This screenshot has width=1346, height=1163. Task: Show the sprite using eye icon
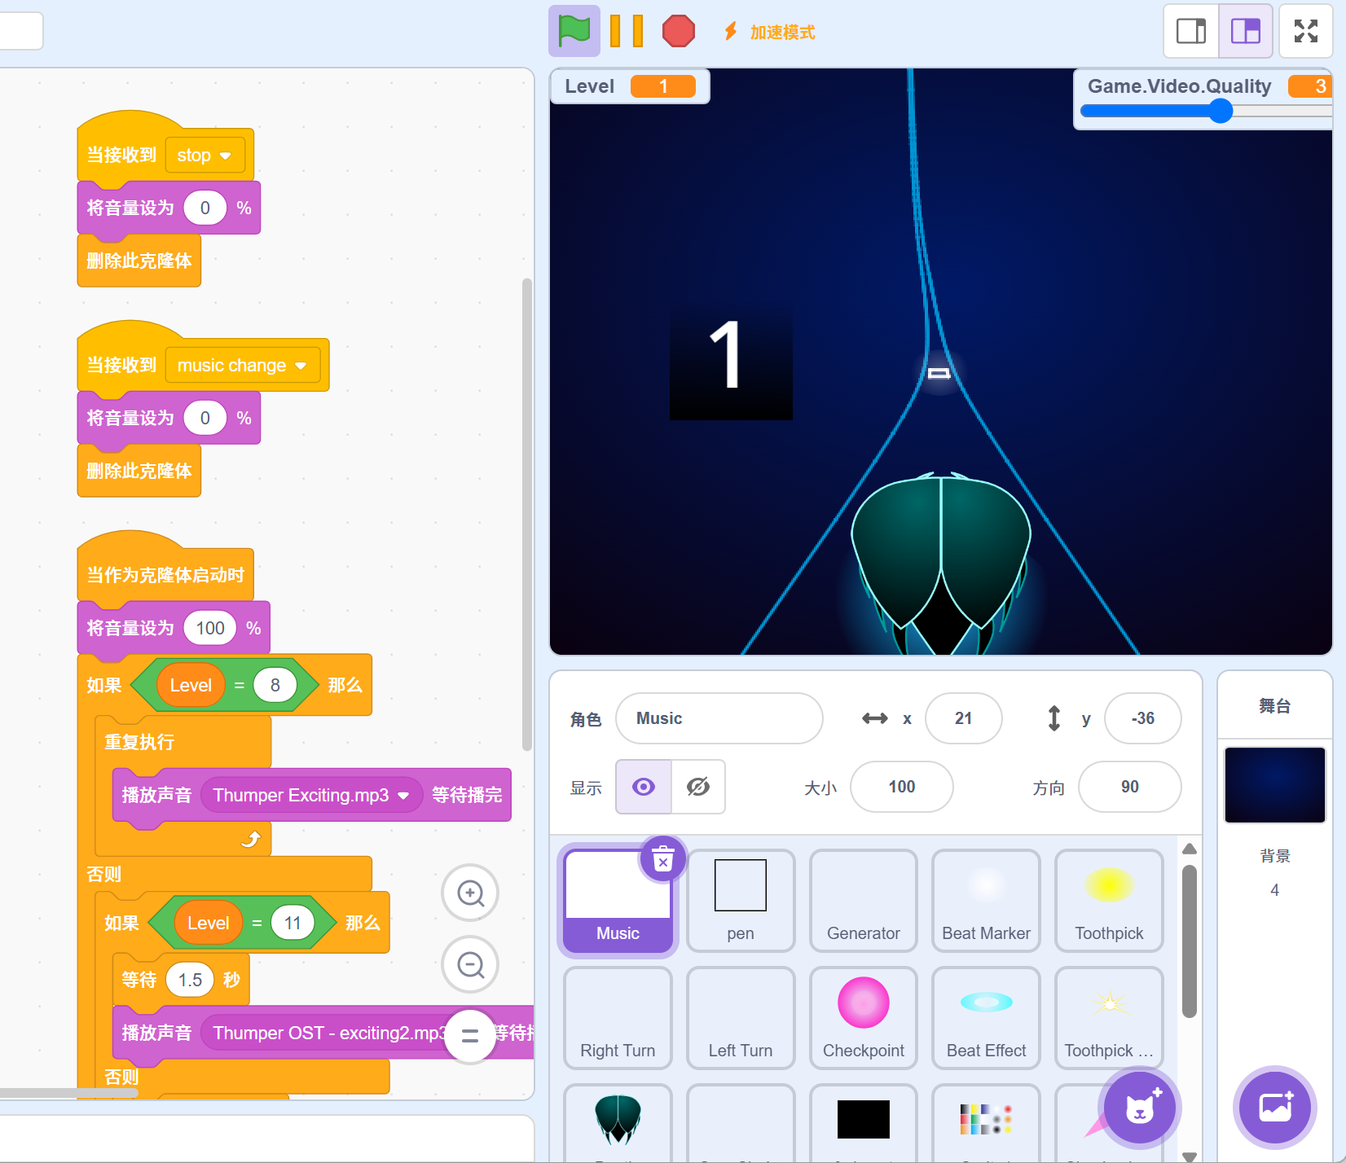tap(644, 787)
